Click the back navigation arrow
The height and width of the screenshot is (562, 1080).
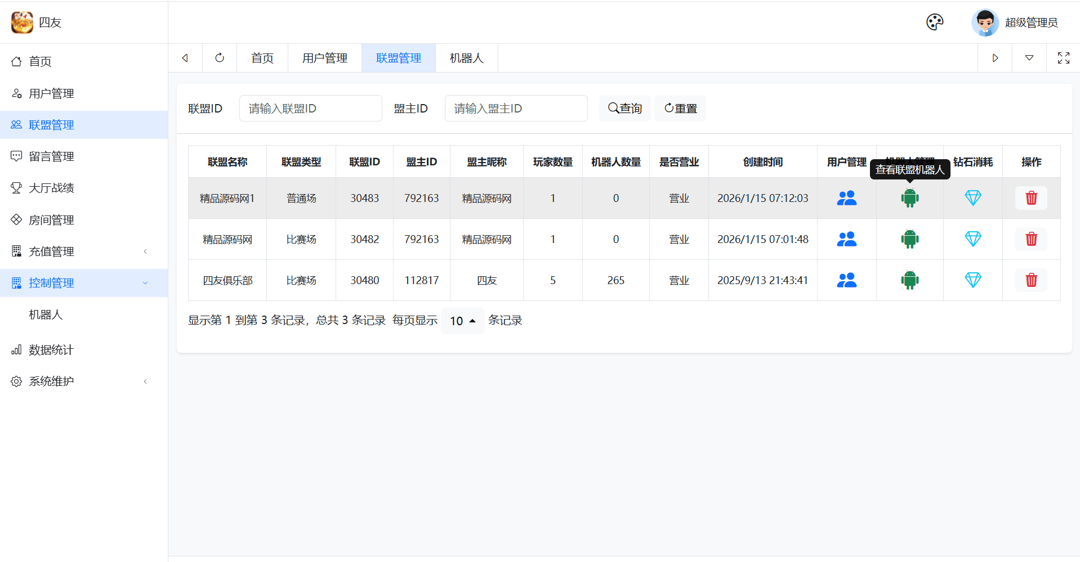pos(185,58)
